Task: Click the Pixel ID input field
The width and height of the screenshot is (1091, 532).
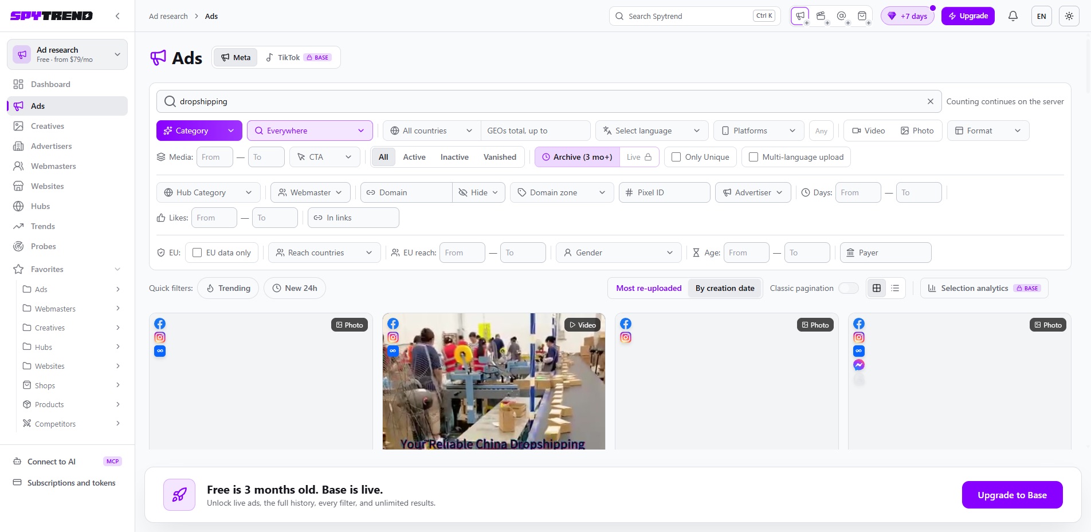Action: pos(665,192)
